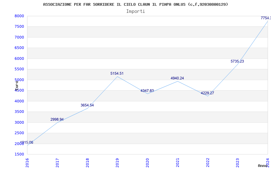The width and height of the screenshot is (271, 169).
Task: Select the data label 4347.83
Action: pyautogui.click(x=147, y=91)
